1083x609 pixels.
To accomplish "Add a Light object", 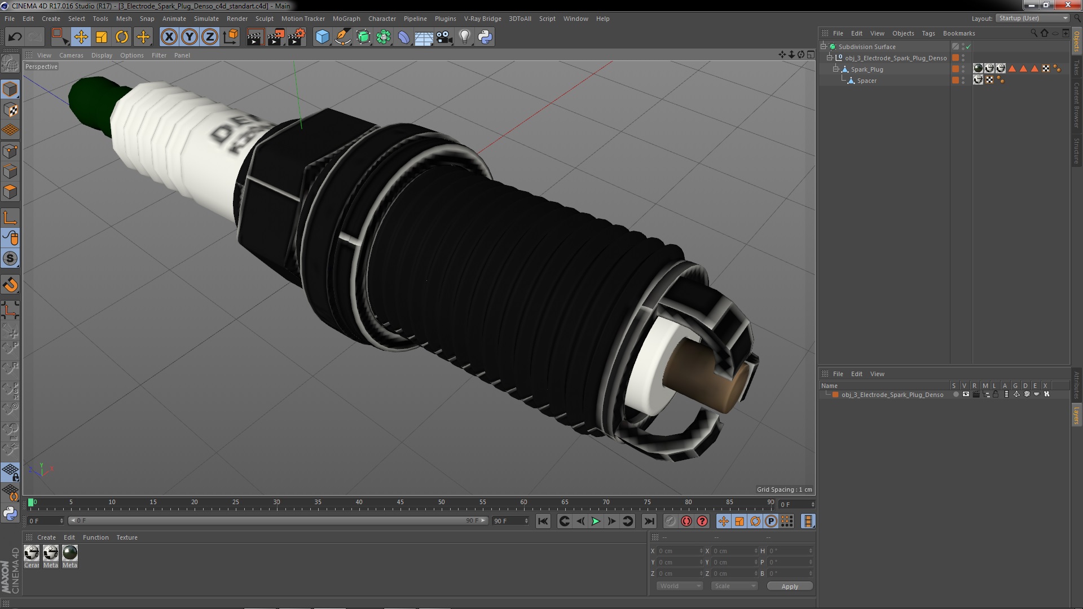I will [x=464, y=37].
